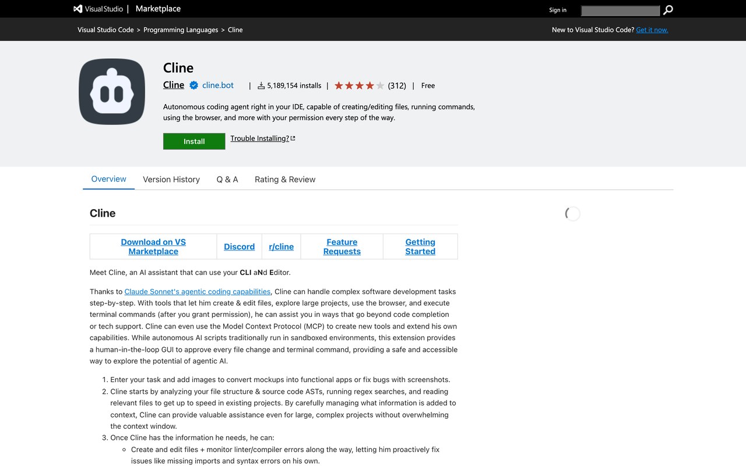Open the Discord link
The height and width of the screenshot is (466, 746).
pos(240,246)
